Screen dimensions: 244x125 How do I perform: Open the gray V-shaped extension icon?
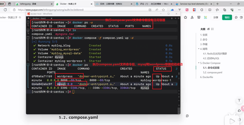[179, 10]
